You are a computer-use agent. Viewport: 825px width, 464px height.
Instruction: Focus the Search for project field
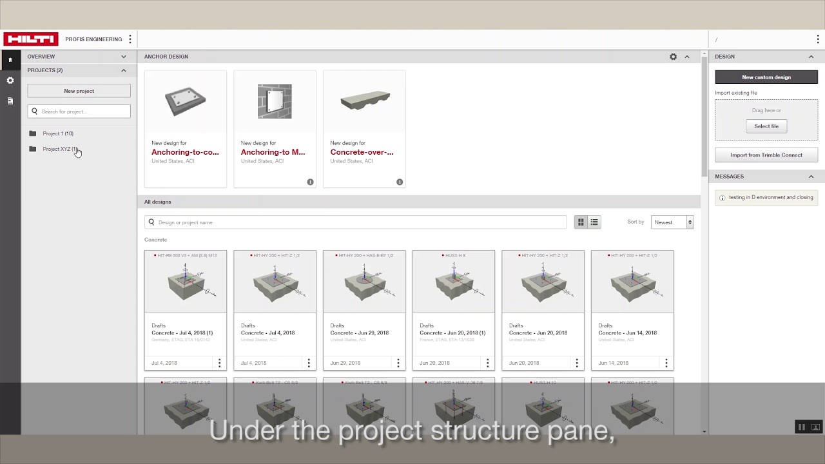coord(79,111)
